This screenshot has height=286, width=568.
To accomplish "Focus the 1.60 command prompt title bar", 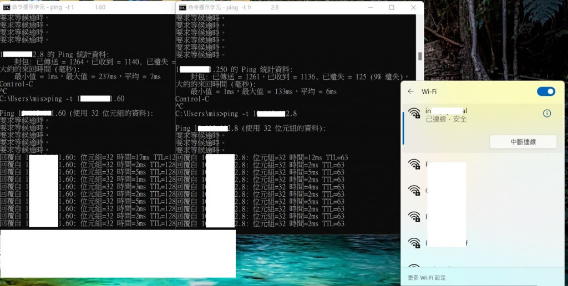I will coord(88,7).
